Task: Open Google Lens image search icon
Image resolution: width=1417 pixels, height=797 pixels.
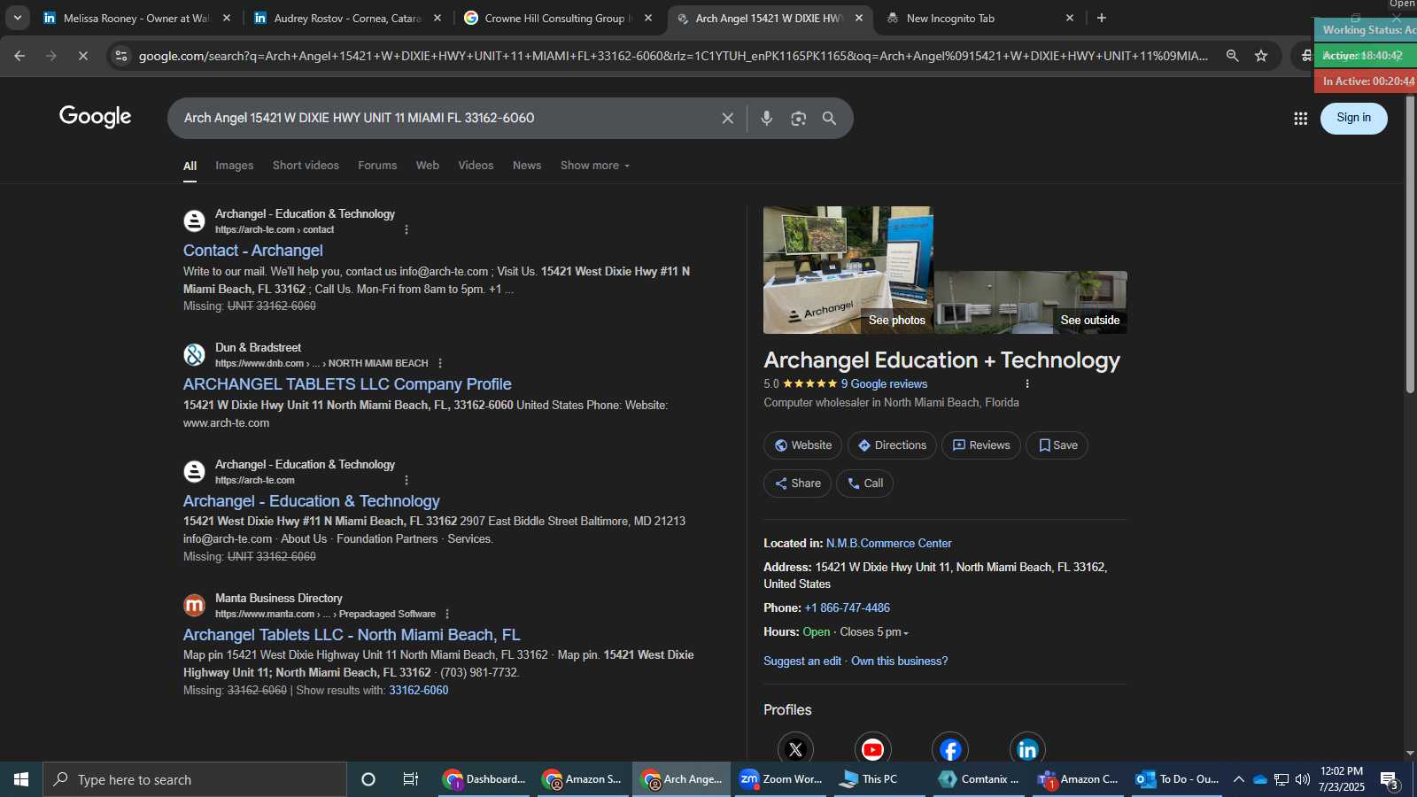Action: point(798,118)
